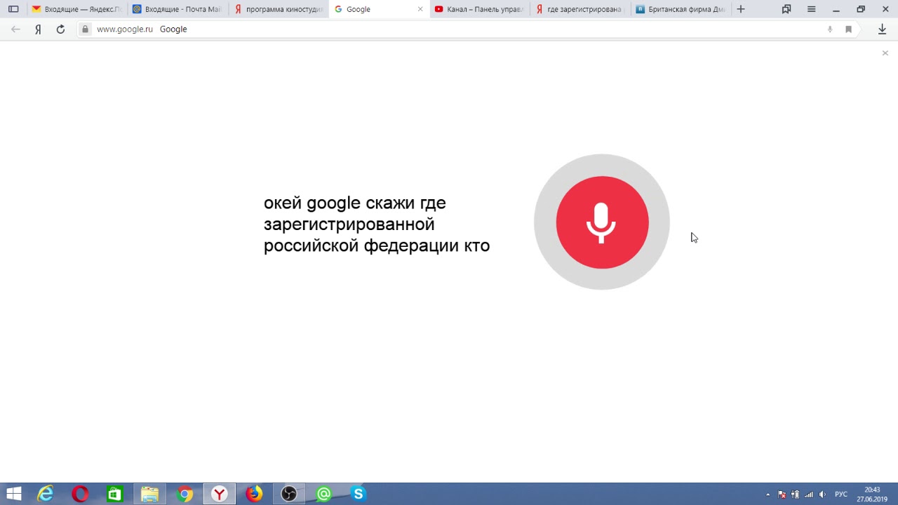Viewport: 898px width, 505px height.
Task: Click the network status tray icon
Action: [809, 494]
